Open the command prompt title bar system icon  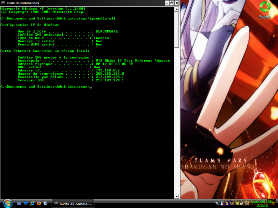[3, 3]
